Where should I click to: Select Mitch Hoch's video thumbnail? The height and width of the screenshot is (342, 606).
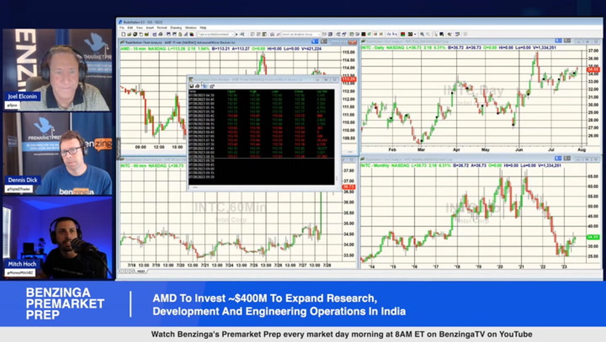pos(57,237)
